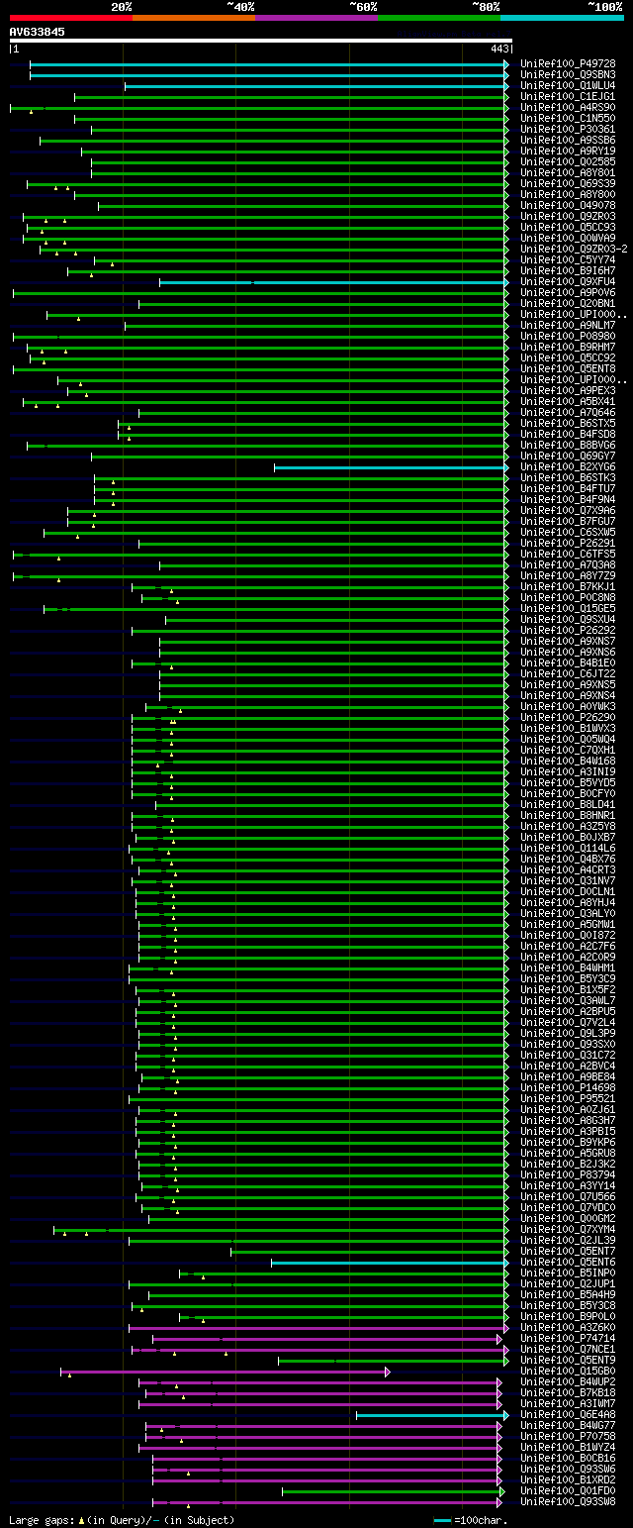Screen dimensions: 633x1528
Task: Select the UniRef100_Q5ENT8 hit label
Action: click(568, 369)
